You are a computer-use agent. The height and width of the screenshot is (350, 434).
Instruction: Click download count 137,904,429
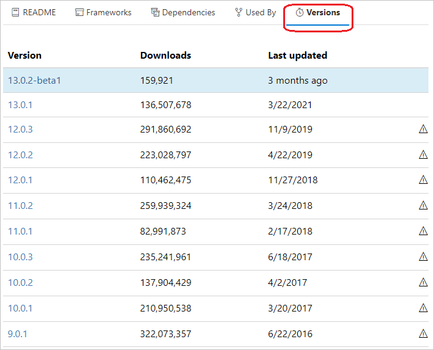pyautogui.click(x=165, y=282)
